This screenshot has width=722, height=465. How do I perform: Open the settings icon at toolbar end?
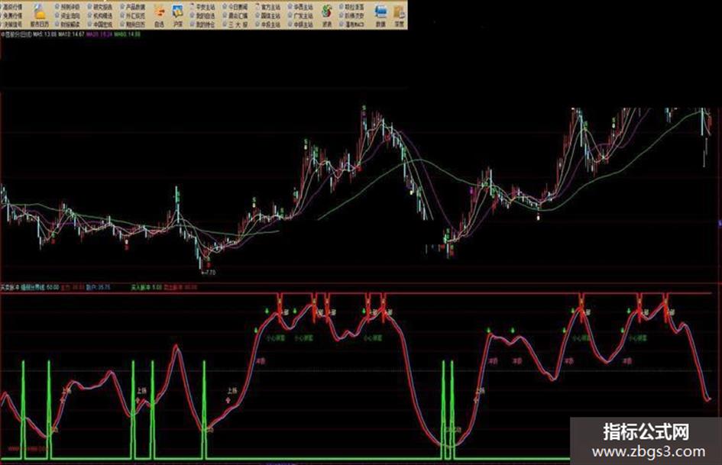(400, 16)
